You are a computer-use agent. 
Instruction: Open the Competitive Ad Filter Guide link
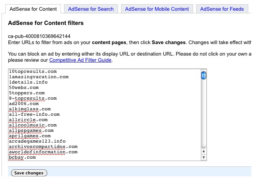[x=80, y=60]
